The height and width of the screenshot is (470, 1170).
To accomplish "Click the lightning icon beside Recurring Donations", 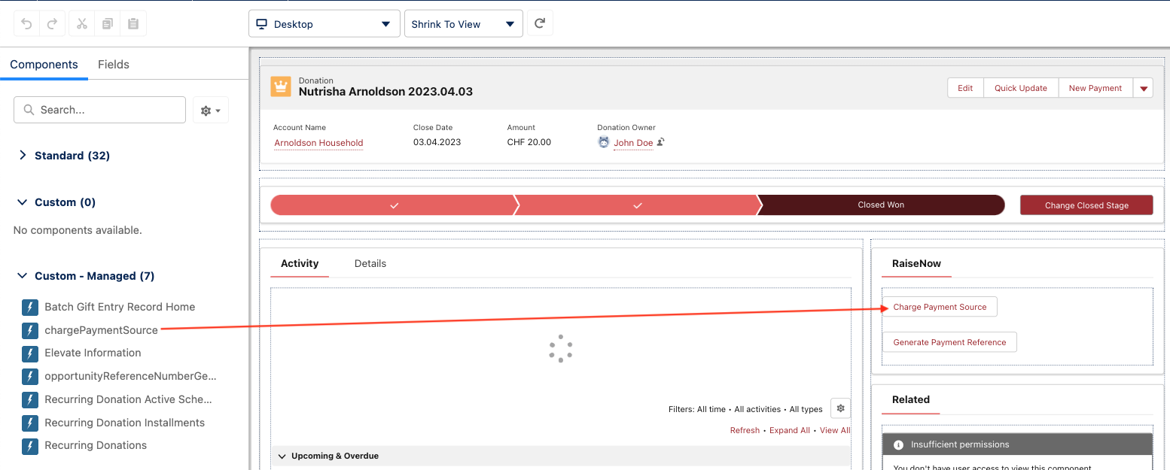I will click(x=30, y=446).
